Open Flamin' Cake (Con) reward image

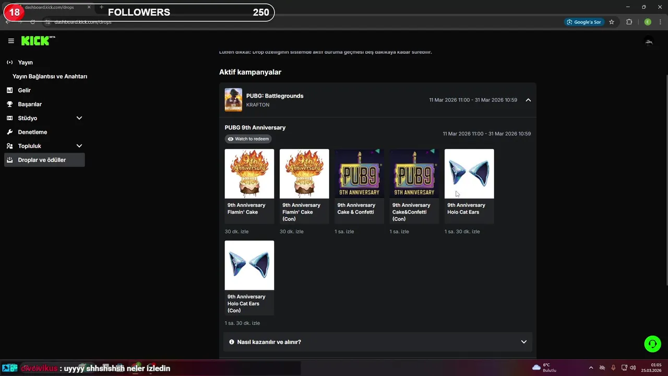(304, 174)
